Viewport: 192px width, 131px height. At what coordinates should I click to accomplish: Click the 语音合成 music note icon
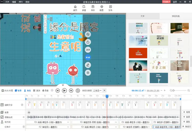[2, 117]
